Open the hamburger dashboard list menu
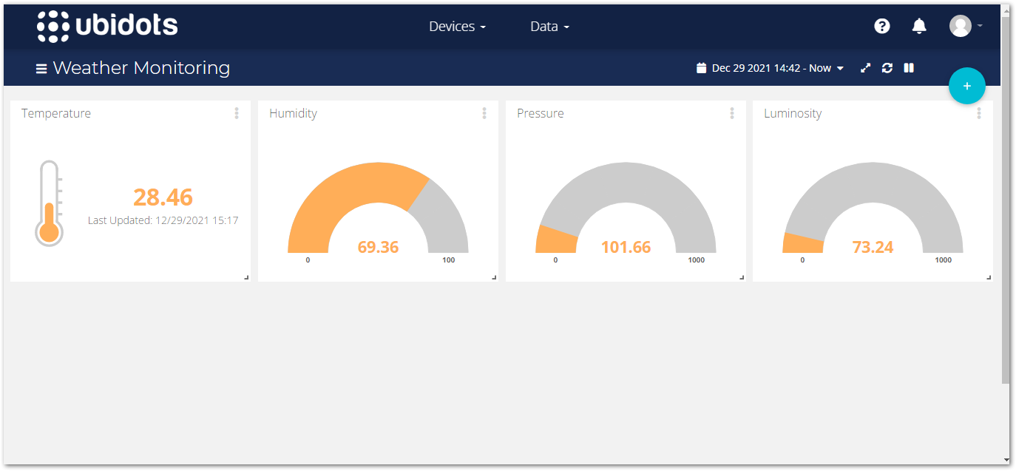Screen dimensions: 1016x471 [41, 69]
